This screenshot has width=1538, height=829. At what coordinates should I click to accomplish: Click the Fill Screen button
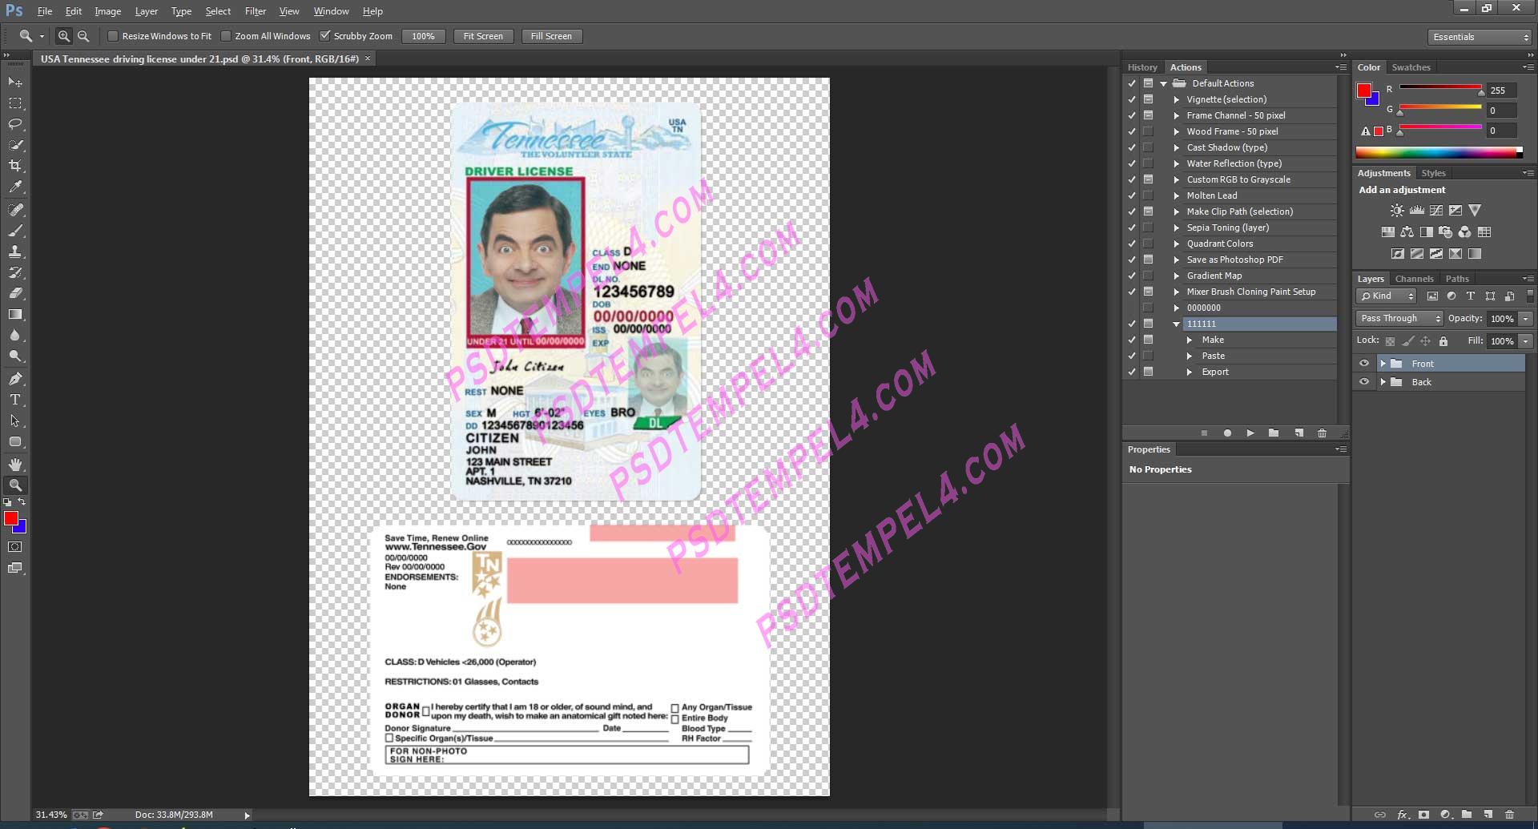click(551, 36)
